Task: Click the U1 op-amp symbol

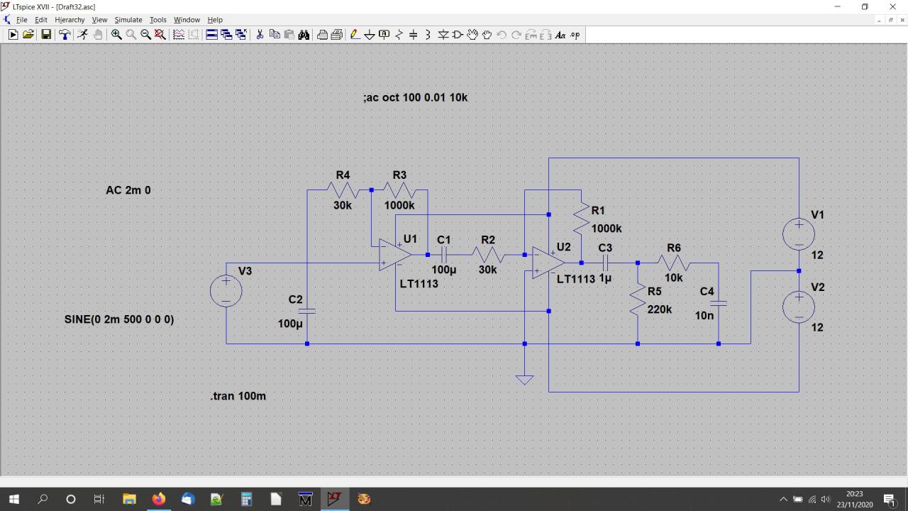Action: click(395, 255)
